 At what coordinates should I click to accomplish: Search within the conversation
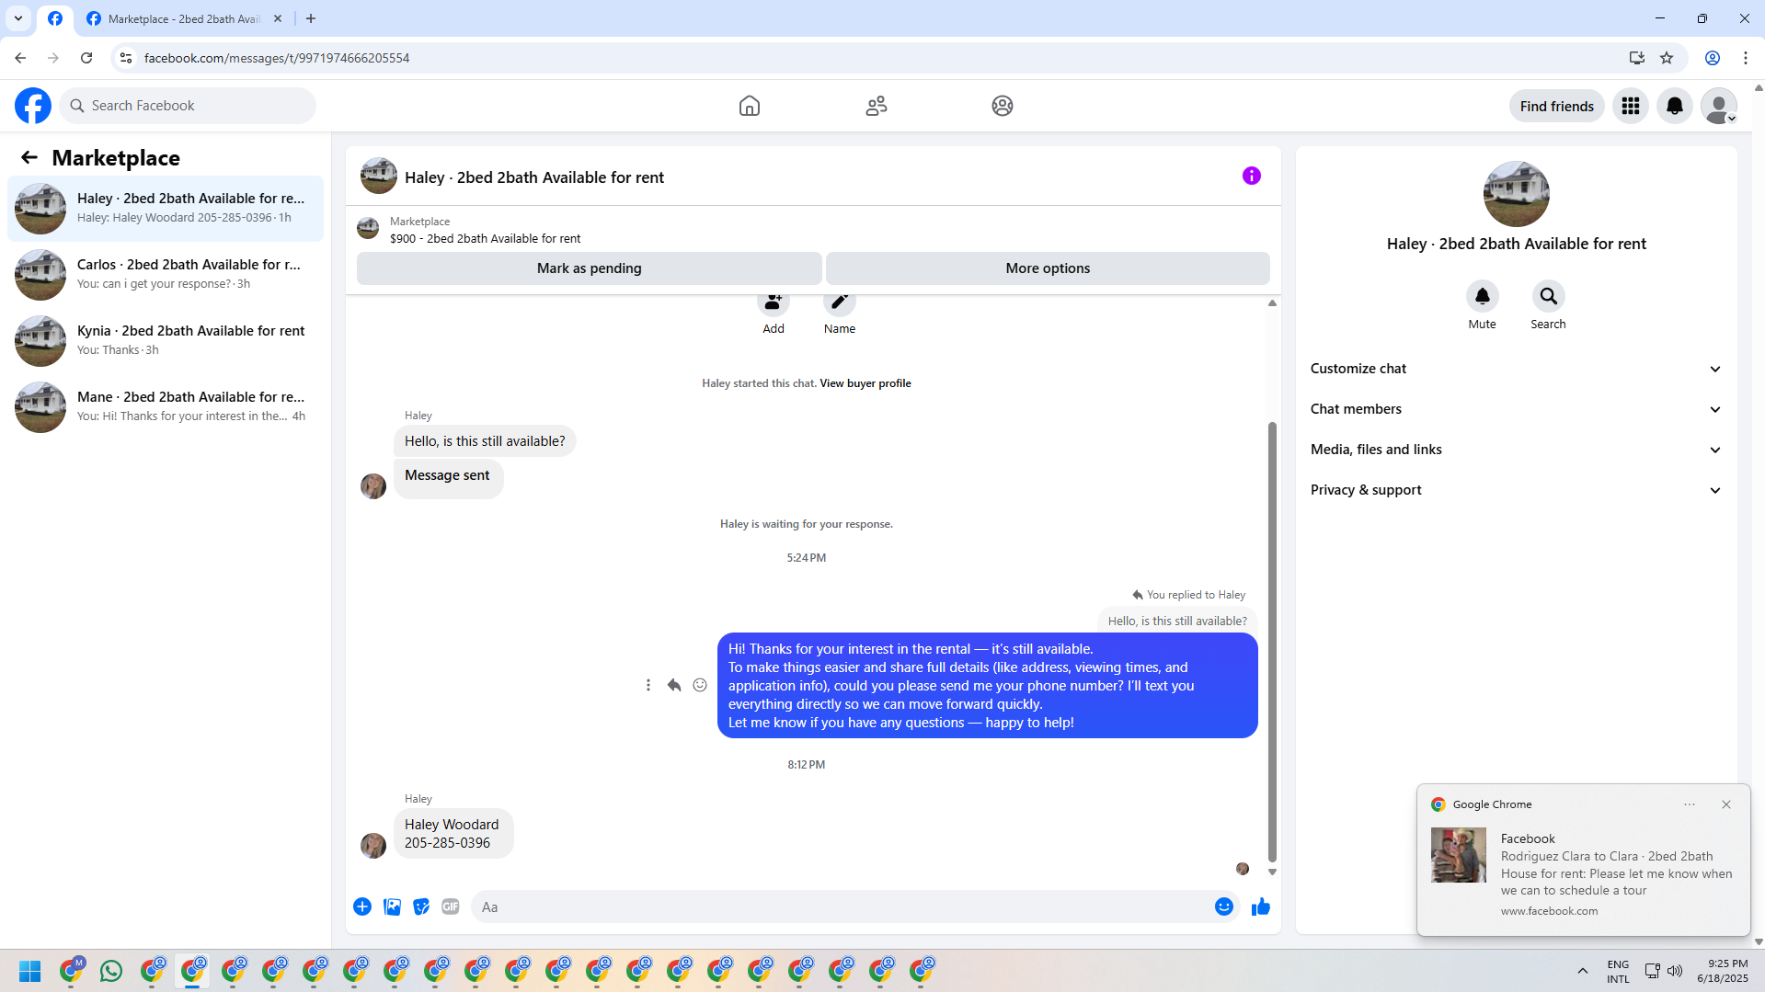click(1549, 296)
